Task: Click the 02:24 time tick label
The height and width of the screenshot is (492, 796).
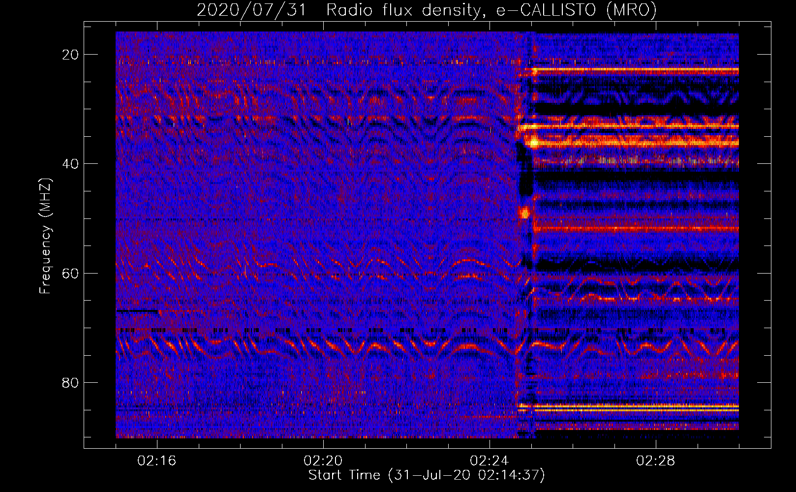Action: tap(490, 461)
